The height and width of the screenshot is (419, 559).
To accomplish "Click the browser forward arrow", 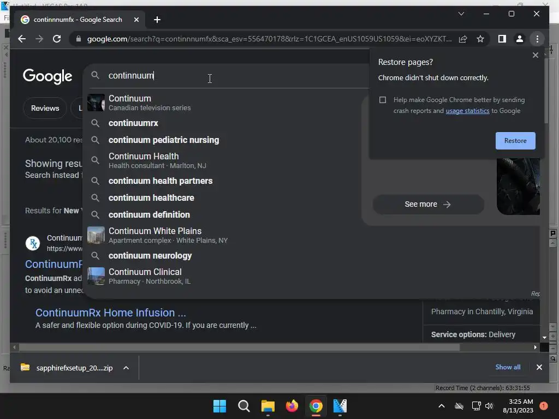I will [39, 39].
